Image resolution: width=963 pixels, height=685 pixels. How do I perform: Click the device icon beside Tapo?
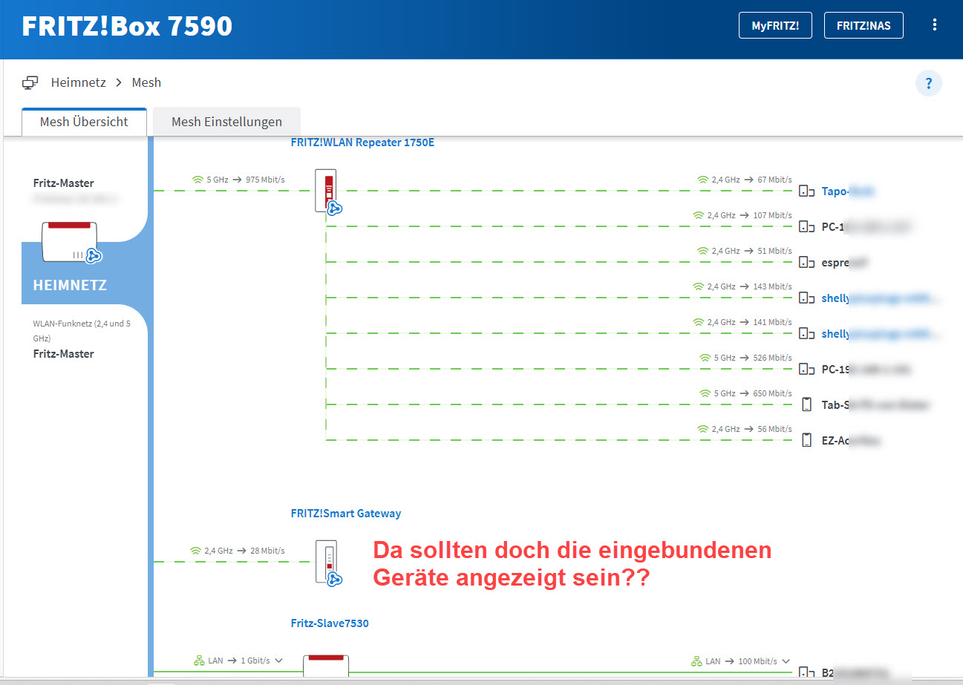pyautogui.click(x=806, y=191)
